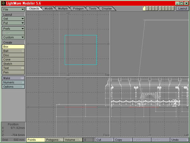Expand the Get dropdown
The width and height of the screenshot is (190, 143).
[13, 19]
